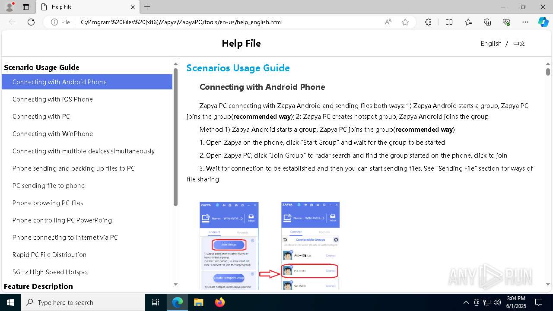553x311 pixels.
Task: Add page to favorites star
Action: [405, 22]
